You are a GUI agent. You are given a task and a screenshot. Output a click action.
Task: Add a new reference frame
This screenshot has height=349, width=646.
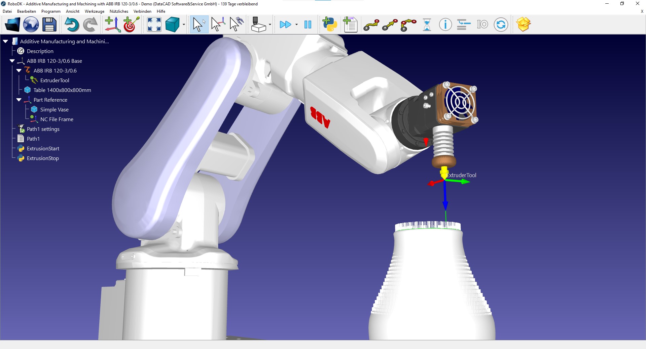coord(113,24)
